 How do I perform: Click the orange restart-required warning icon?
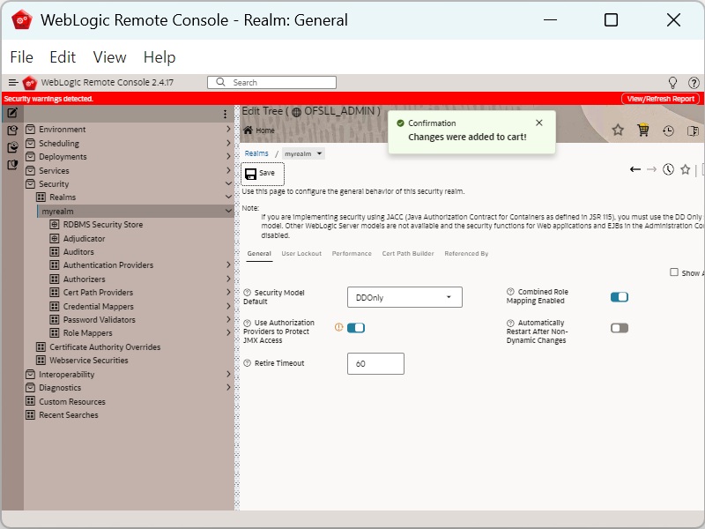[x=339, y=327]
